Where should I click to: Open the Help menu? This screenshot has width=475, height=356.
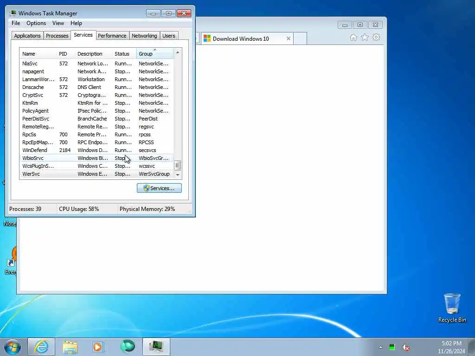[x=77, y=23]
